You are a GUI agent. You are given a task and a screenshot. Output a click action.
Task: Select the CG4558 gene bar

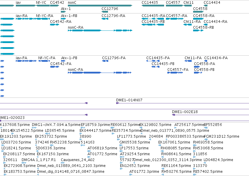point(198,12)
